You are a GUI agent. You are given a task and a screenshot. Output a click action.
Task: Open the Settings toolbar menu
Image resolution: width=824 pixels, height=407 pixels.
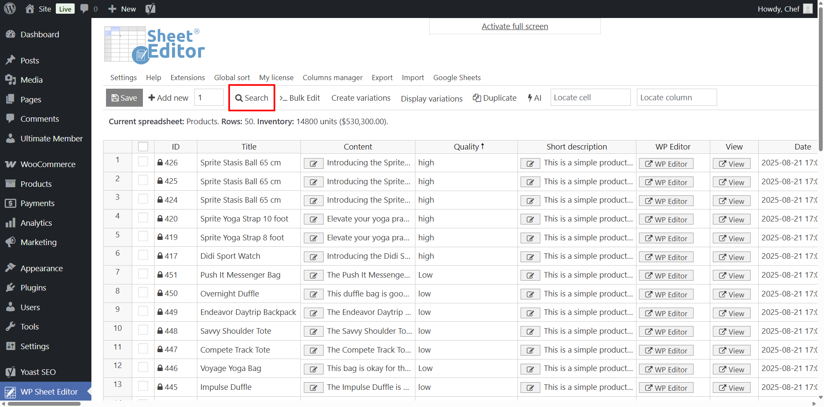point(124,78)
